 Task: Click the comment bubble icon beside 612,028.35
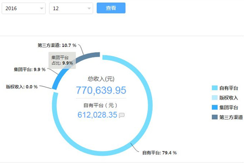(121, 115)
